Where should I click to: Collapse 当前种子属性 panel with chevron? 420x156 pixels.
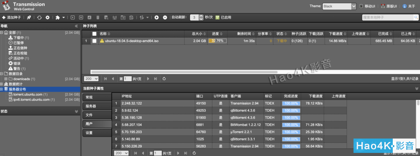(417, 88)
